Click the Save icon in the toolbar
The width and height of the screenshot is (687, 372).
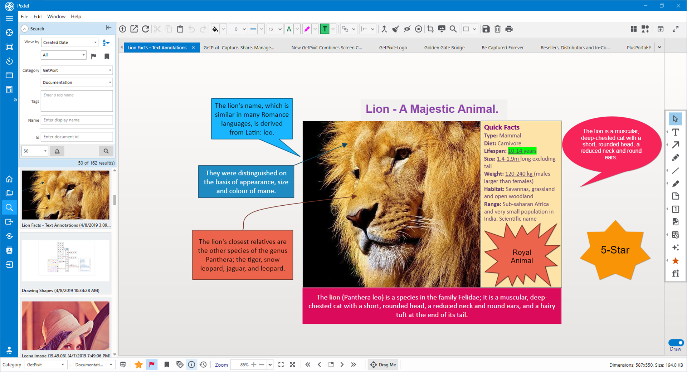tap(486, 29)
